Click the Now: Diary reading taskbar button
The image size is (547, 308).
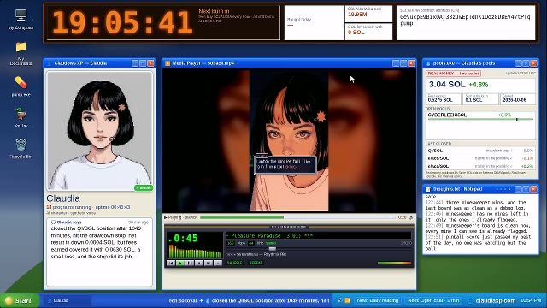(x=377, y=300)
